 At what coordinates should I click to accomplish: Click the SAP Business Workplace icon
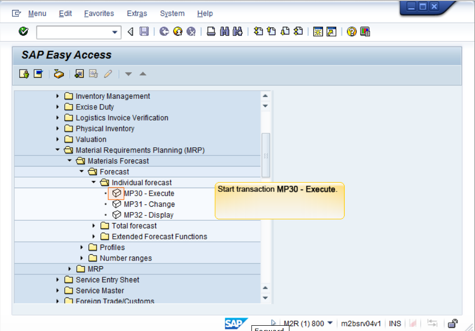pos(59,74)
